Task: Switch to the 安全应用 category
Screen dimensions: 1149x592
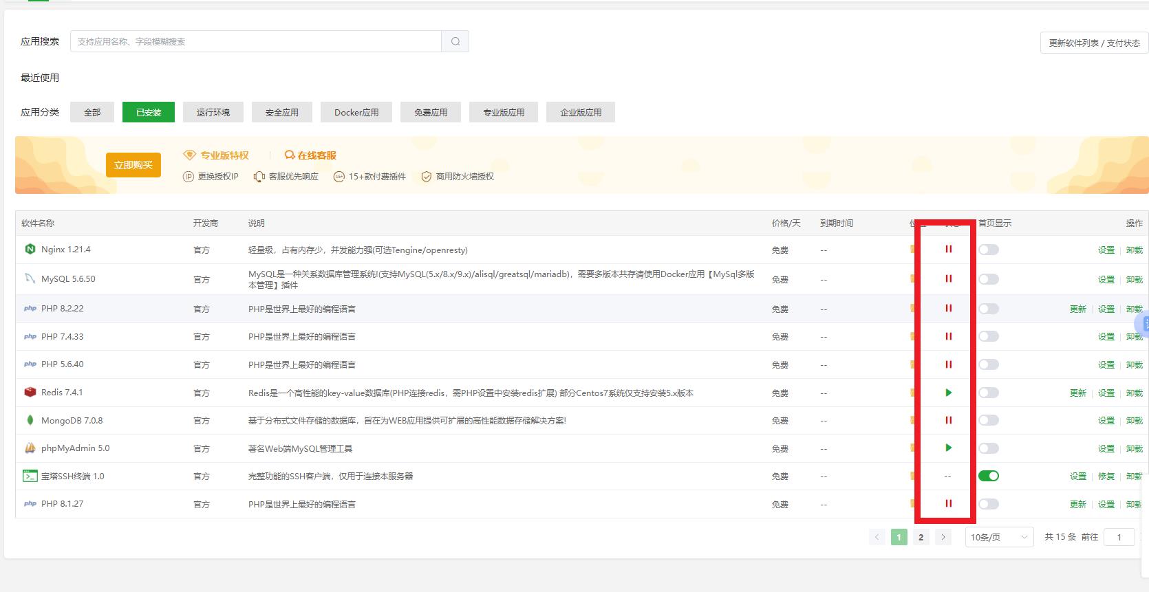Action: tap(282, 112)
